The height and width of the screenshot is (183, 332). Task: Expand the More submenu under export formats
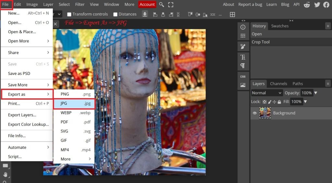(x=74, y=159)
